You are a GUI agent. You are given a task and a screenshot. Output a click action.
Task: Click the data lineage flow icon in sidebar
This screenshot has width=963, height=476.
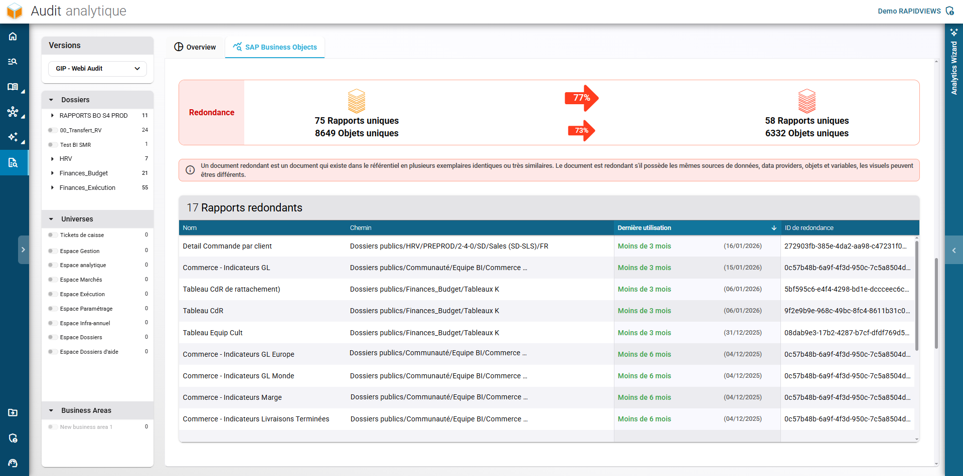(13, 112)
